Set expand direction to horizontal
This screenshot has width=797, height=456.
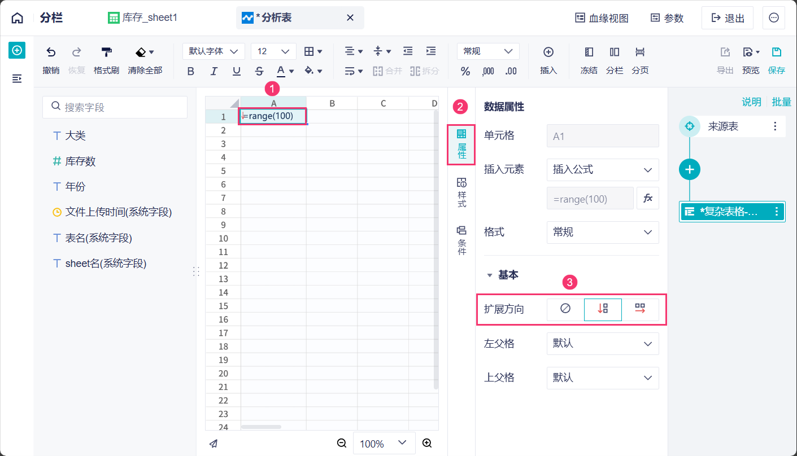640,309
